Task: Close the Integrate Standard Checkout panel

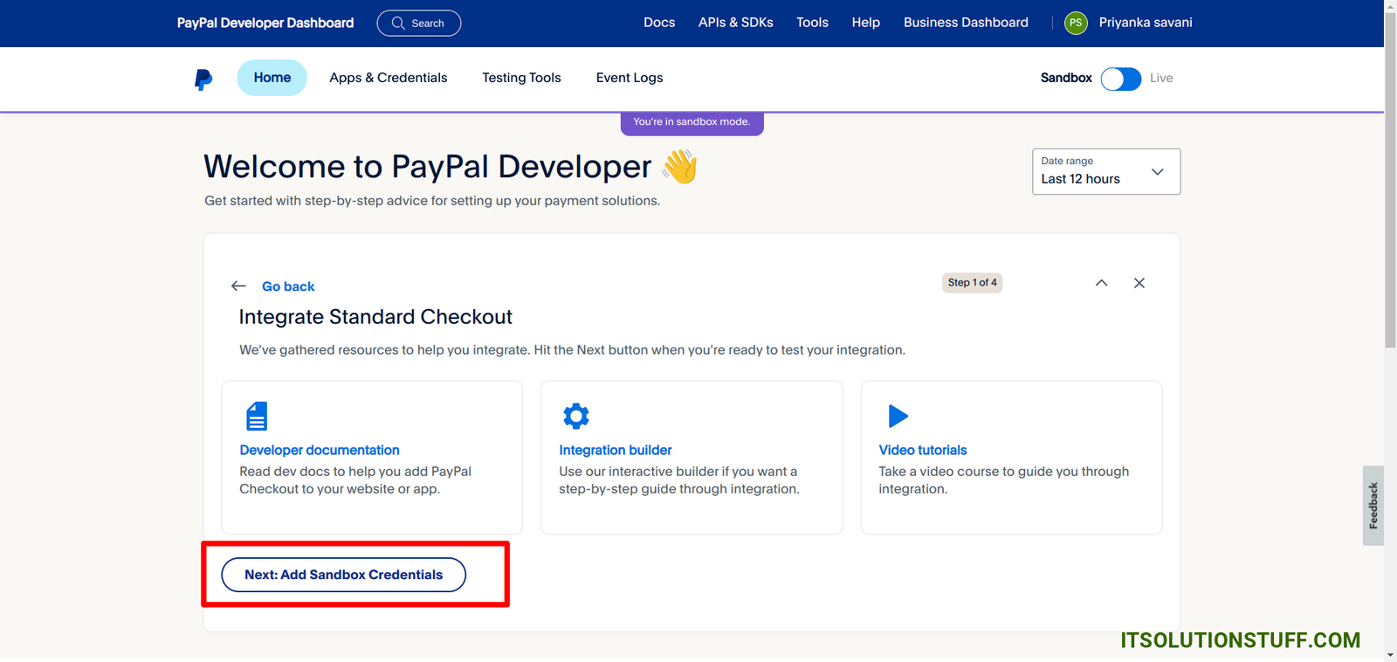Action: [1139, 283]
